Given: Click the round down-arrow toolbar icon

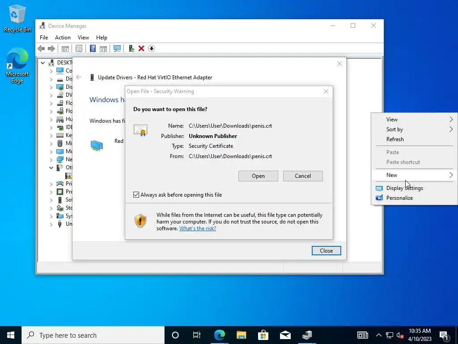Looking at the screenshot, I should tap(152, 48).
